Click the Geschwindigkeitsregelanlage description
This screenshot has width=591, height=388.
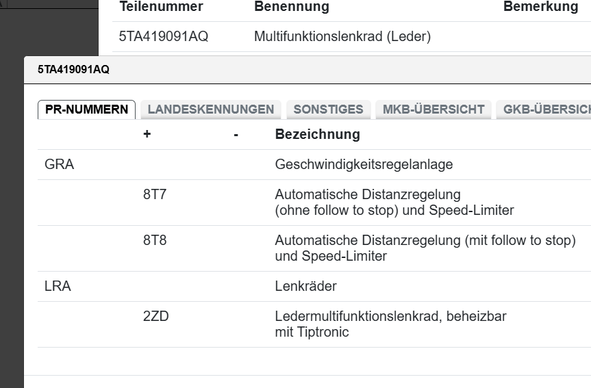tap(364, 165)
